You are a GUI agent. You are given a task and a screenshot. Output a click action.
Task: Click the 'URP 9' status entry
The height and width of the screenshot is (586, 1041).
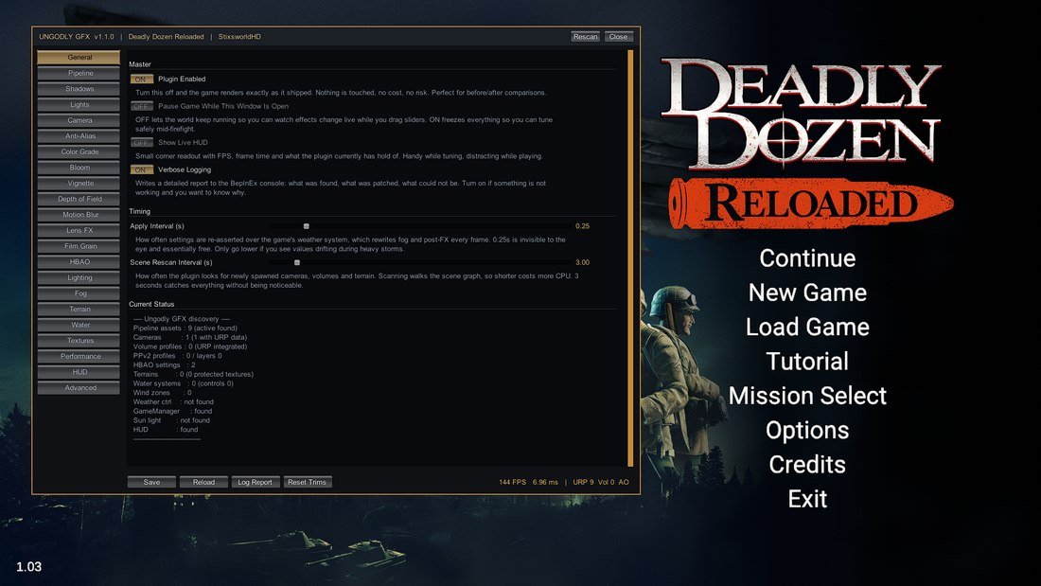[x=583, y=483]
